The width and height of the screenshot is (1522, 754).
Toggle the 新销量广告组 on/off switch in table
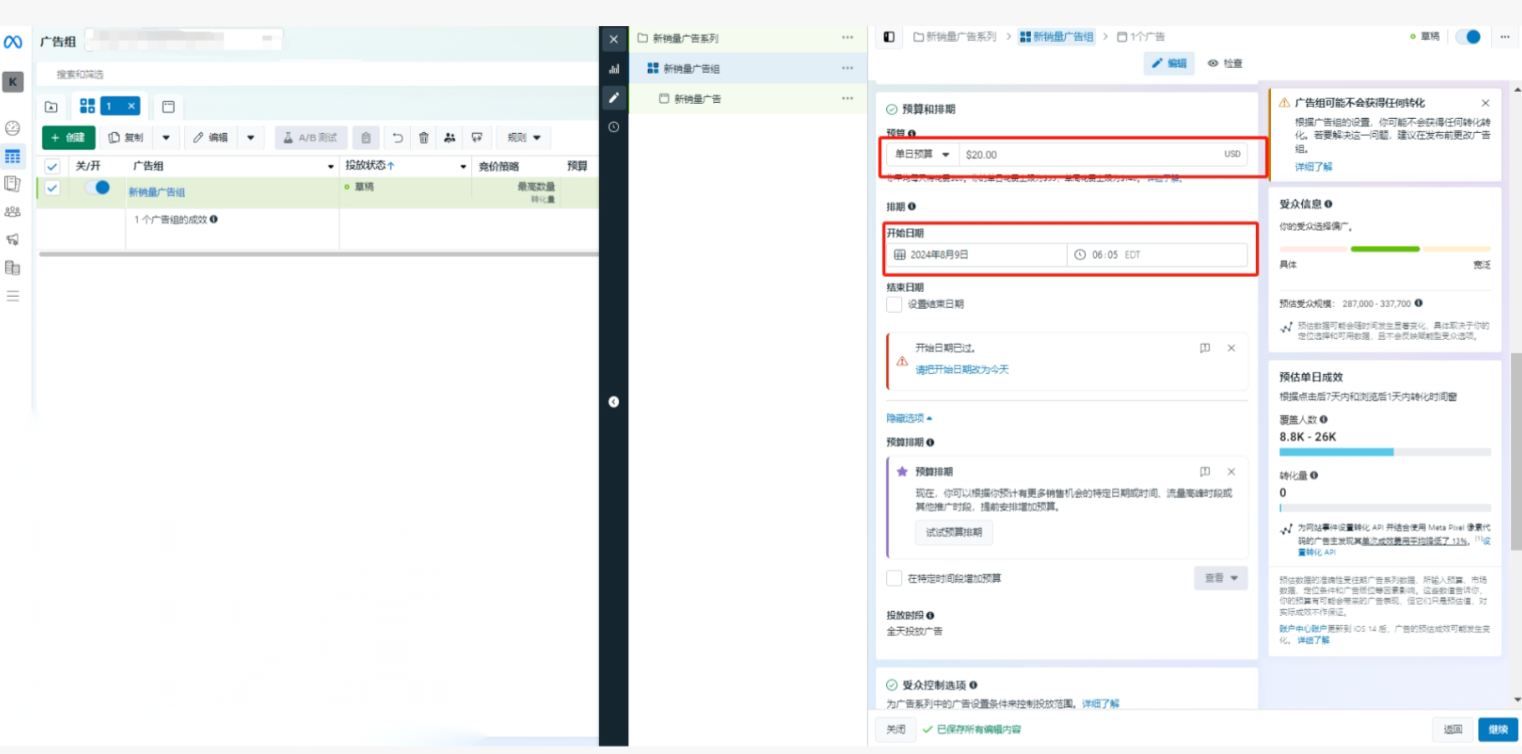[x=97, y=188]
